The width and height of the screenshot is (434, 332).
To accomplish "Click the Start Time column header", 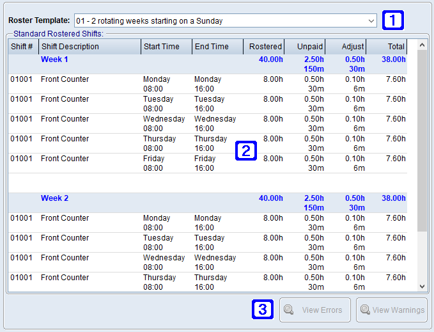I will 166,47.
